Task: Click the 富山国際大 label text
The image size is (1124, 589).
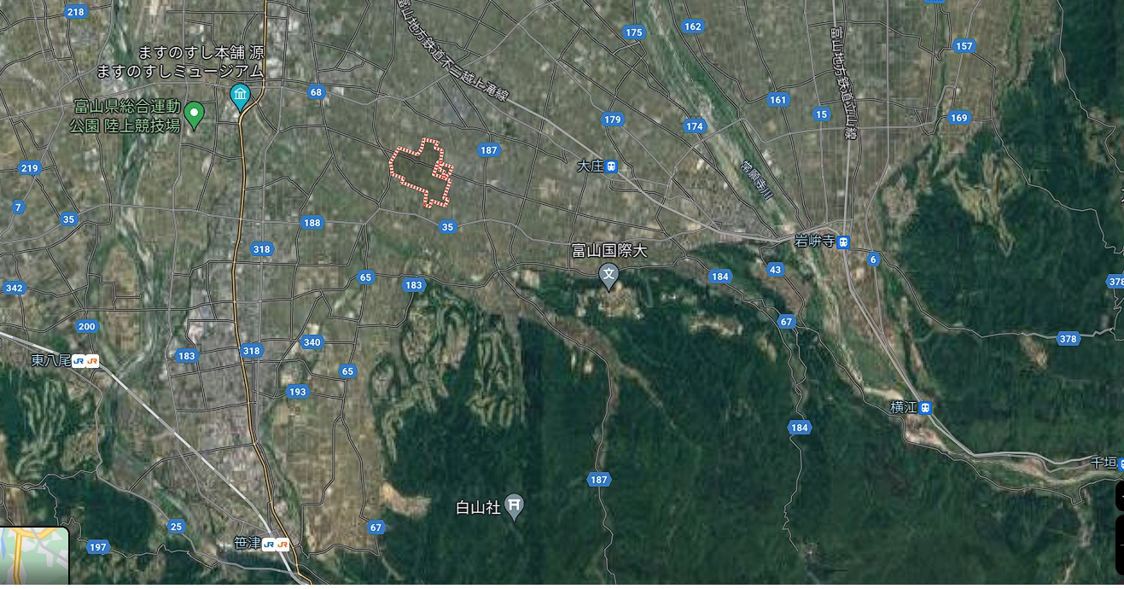Action: coord(610,251)
